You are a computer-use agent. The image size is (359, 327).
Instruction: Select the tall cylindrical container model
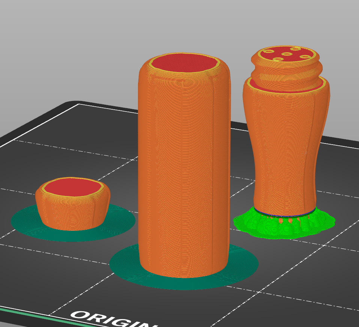[184, 165]
